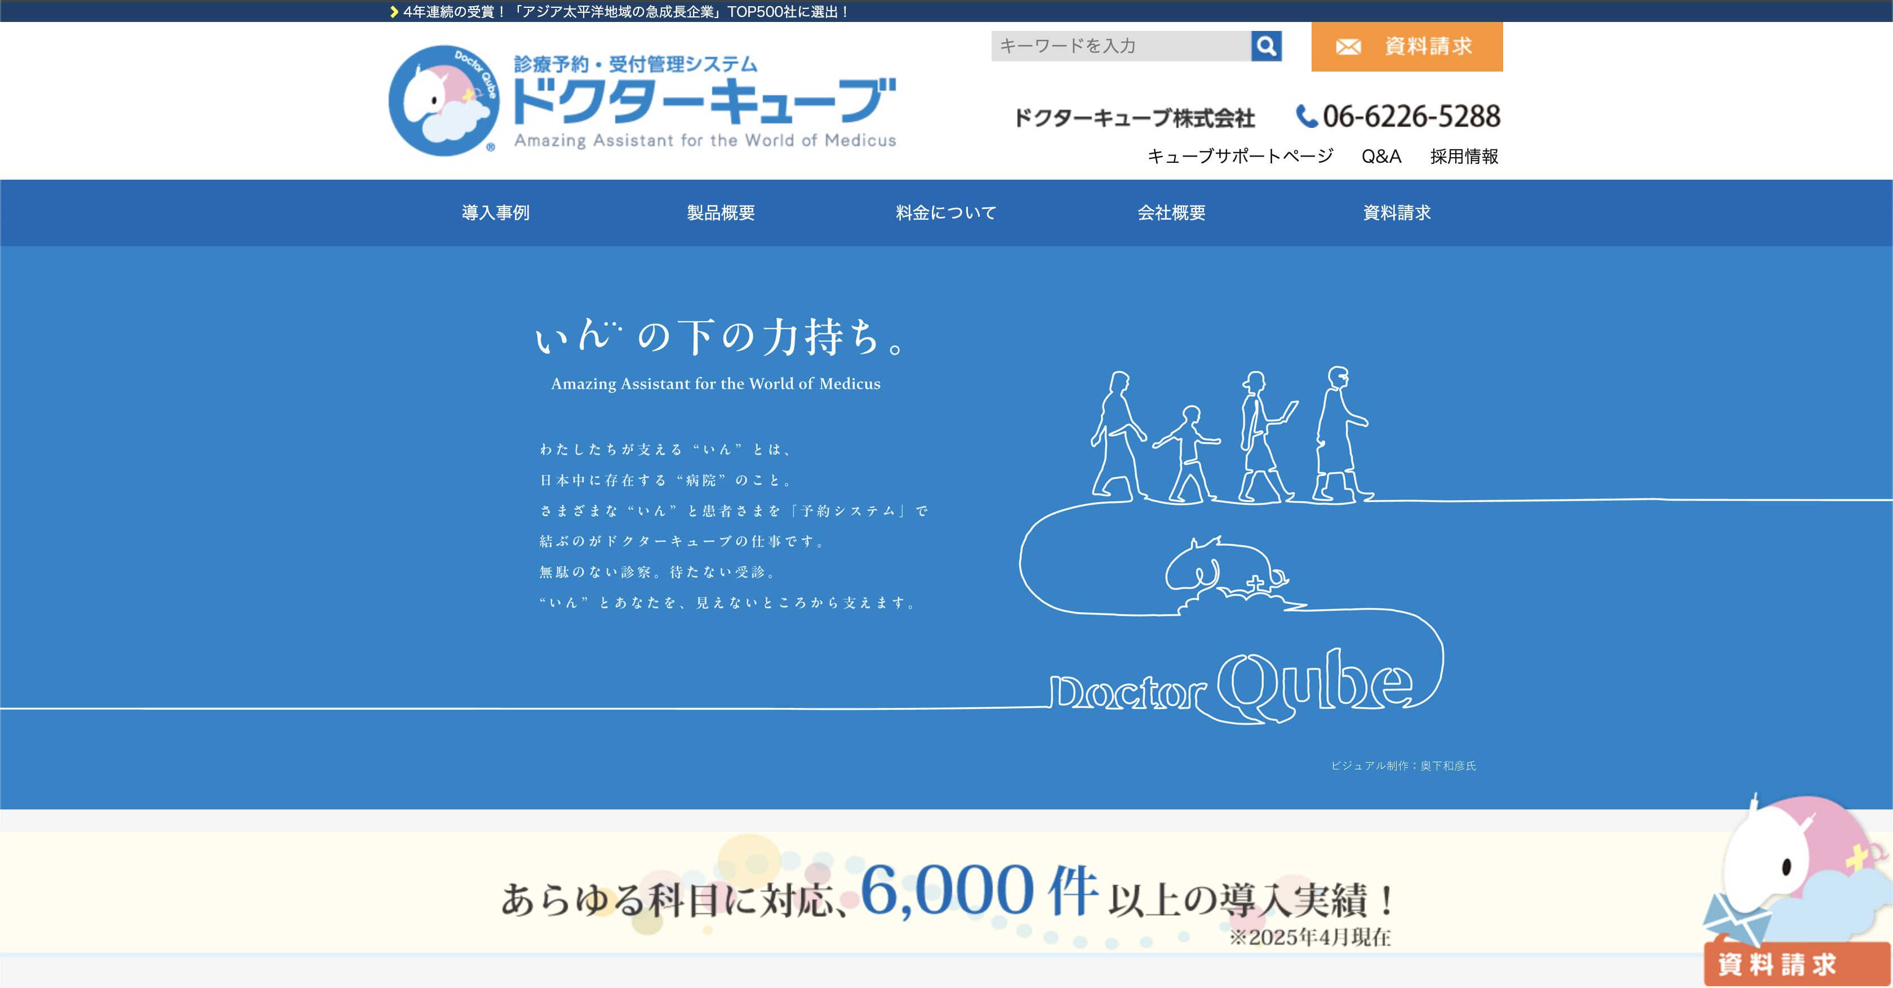Select 料金について in the navigation bar

click(945, 213)
